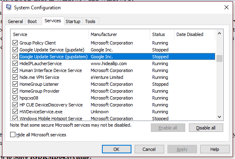Uncheck the Group Policy Client service

(x=15, y=43)
